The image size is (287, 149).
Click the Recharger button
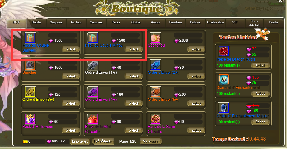click(x=80, y=142)
